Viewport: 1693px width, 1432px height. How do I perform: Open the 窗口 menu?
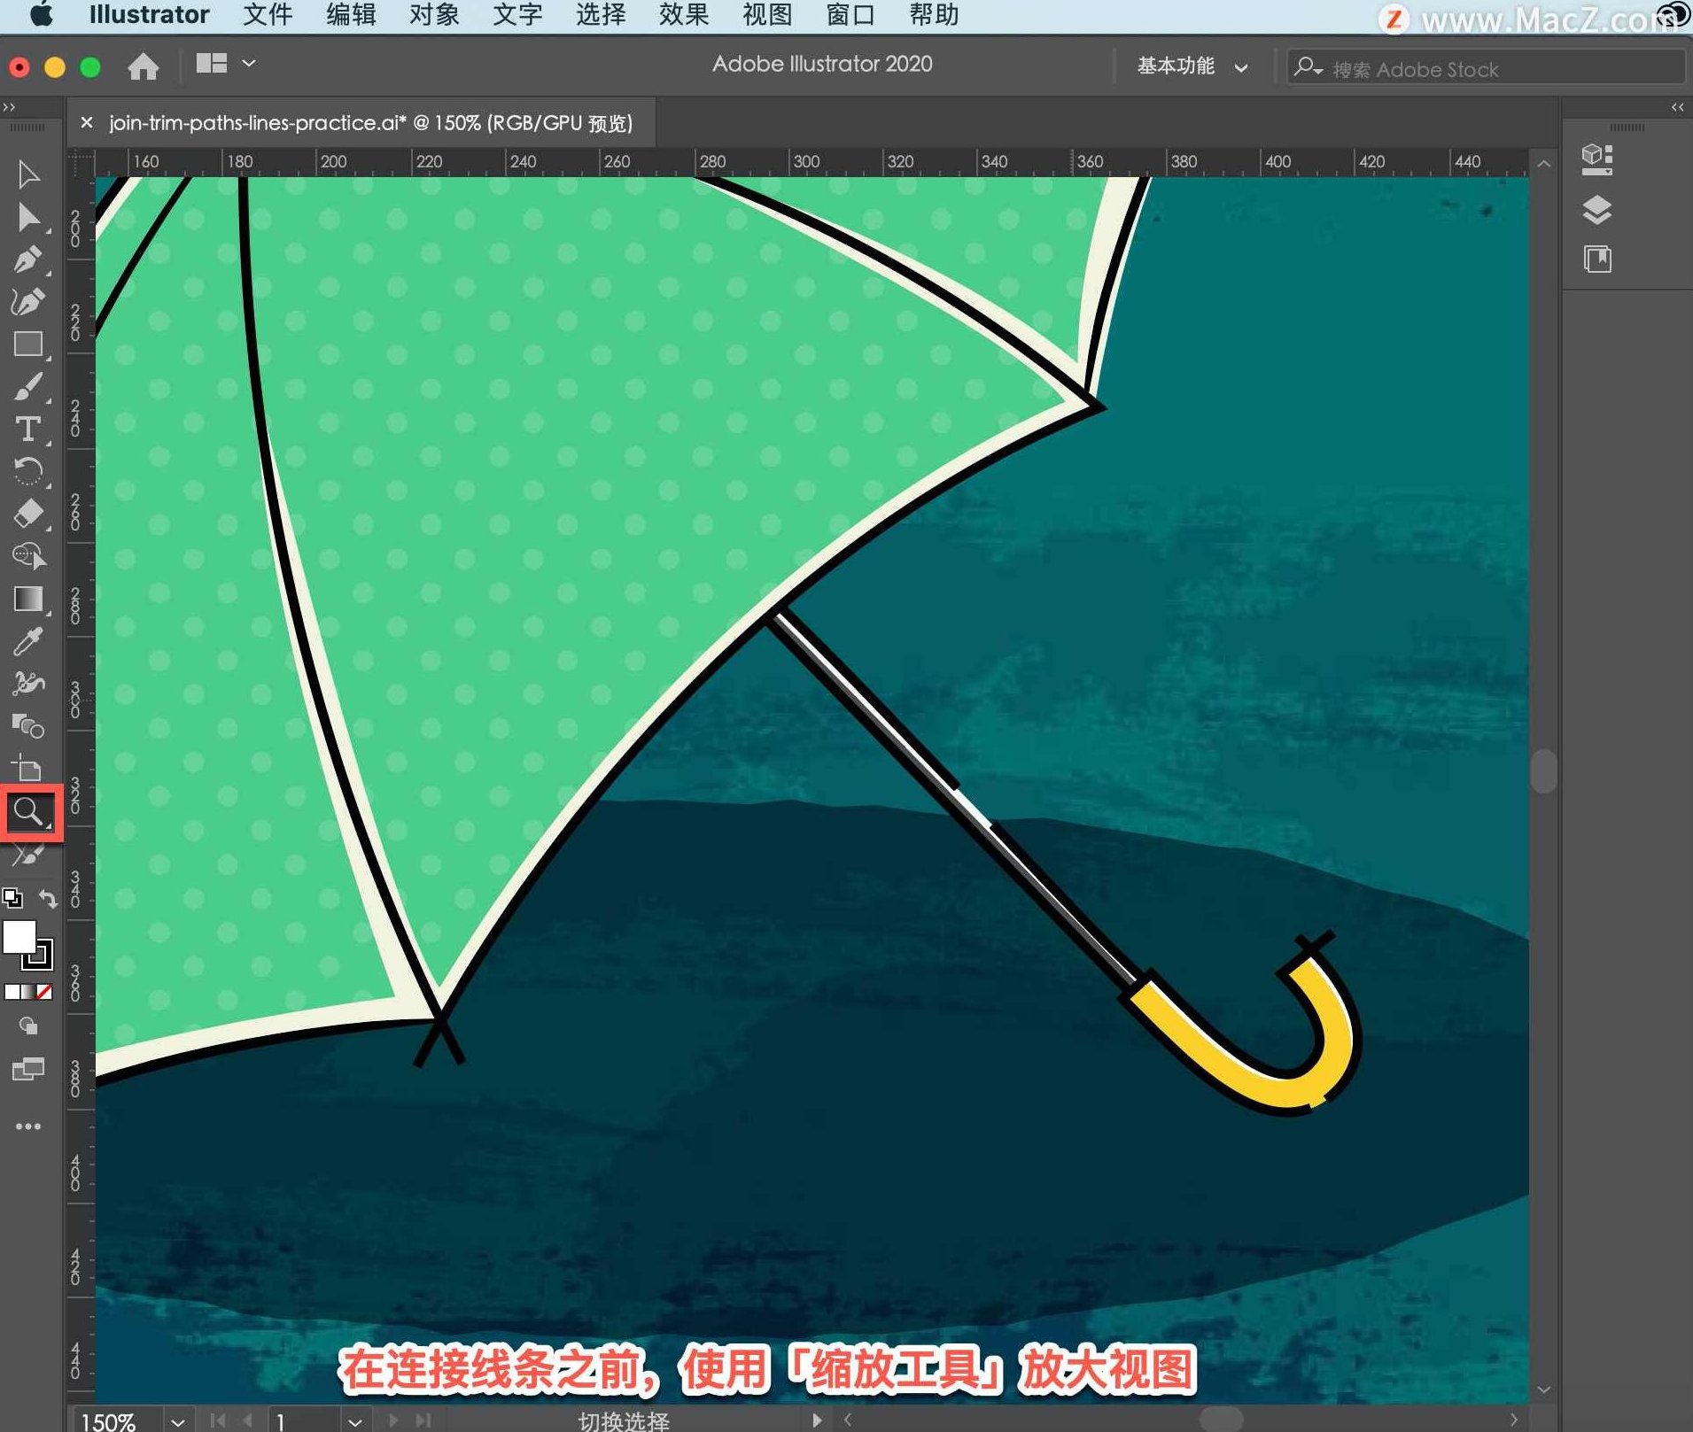pyautogui.click(x=850, y=15)
